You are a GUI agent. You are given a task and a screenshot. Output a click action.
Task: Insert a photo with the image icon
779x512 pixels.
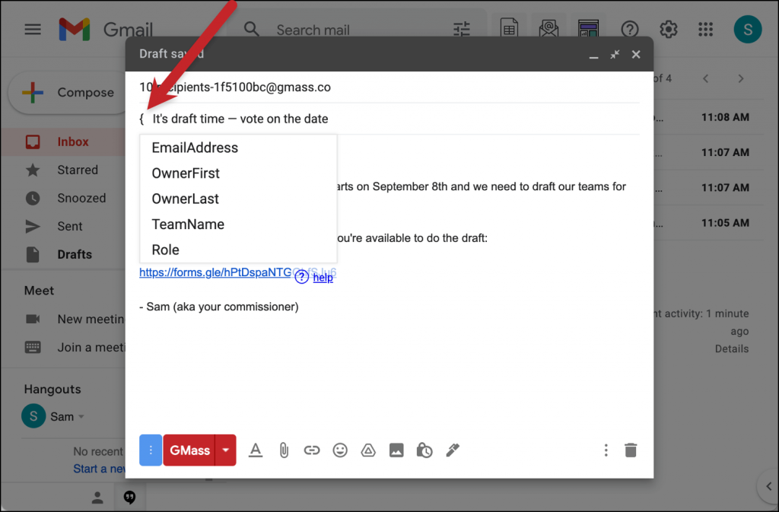[x=396, y=450]
